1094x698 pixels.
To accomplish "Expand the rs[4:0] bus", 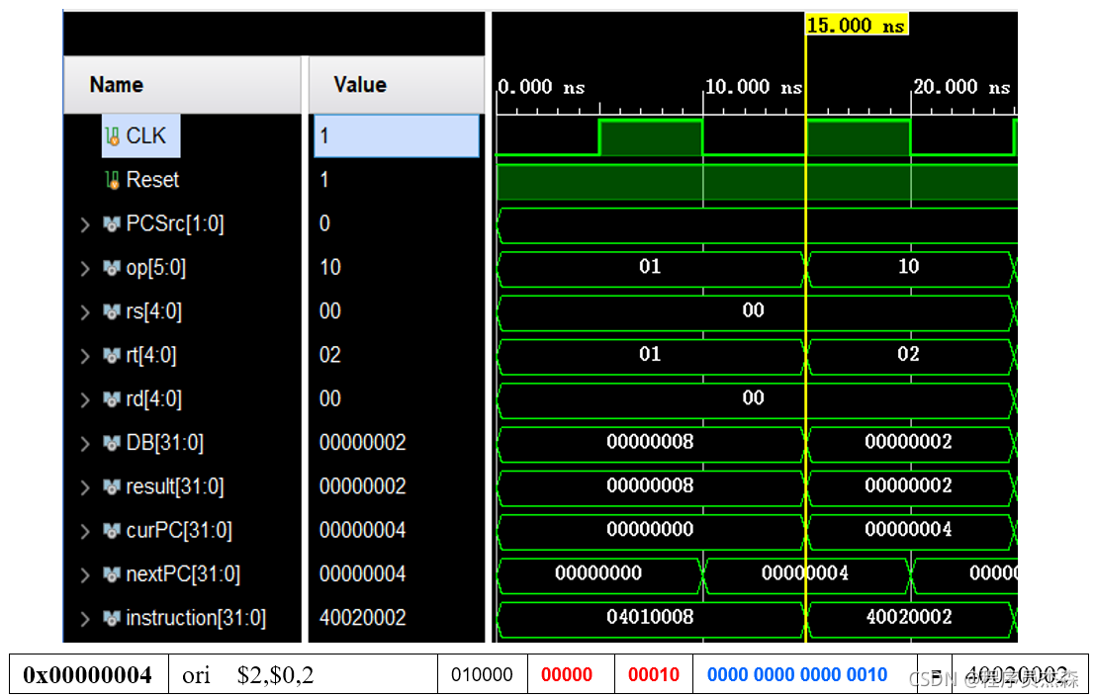I will click(85, 311).
